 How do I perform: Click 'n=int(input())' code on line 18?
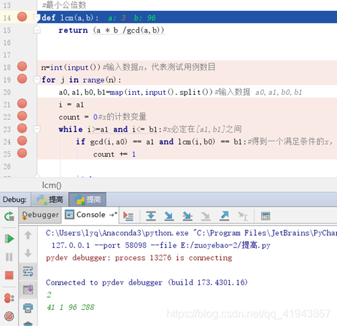71,67
